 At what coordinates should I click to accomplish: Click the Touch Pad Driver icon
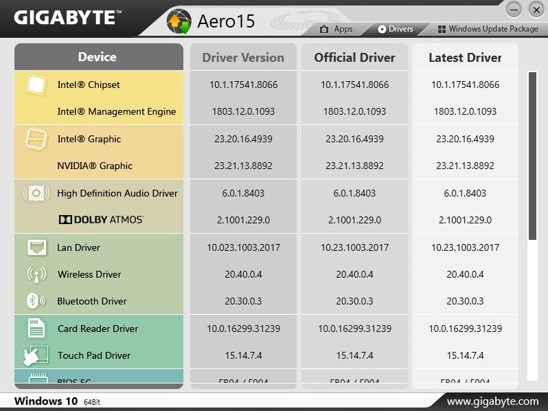[35, 355]
